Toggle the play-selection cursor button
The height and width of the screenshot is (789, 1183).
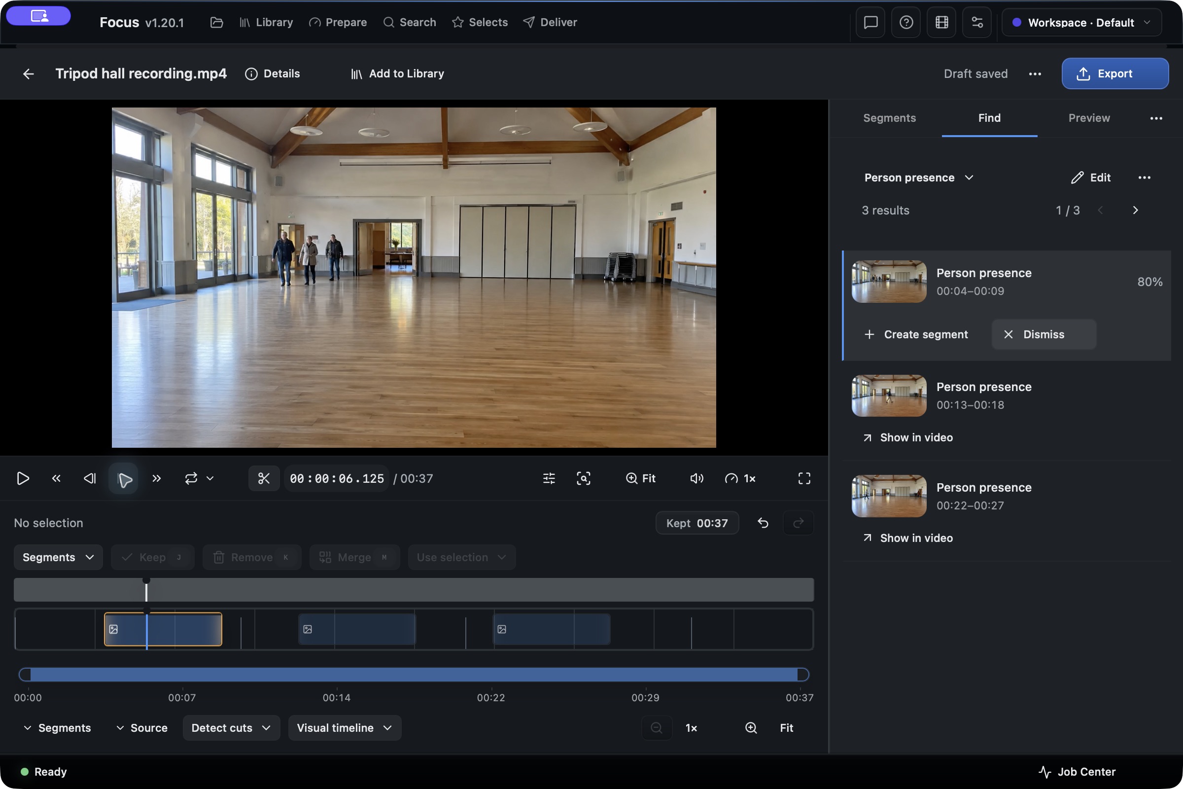(x=124, y=478)
